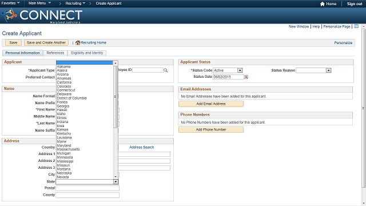Click the Connect Maryland Judiciary logo
This screenshot has width=366, height=206.
(x=42, y=15)
